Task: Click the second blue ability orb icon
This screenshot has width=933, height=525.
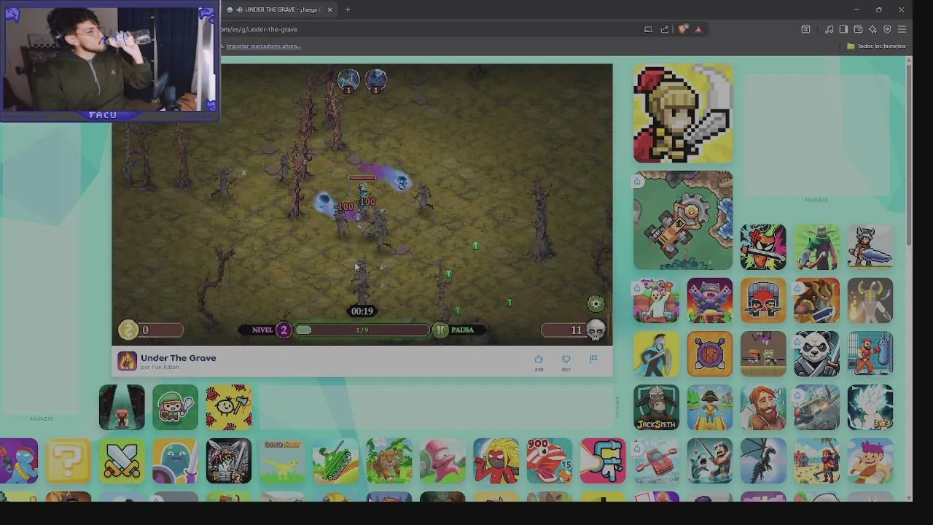Action: pyautogui.click(x=375, y=80)
